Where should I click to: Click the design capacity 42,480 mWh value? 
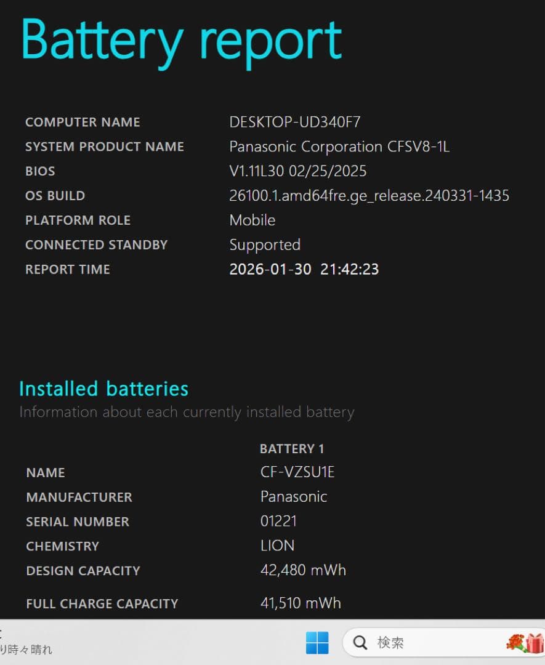[x=303, y=570]
